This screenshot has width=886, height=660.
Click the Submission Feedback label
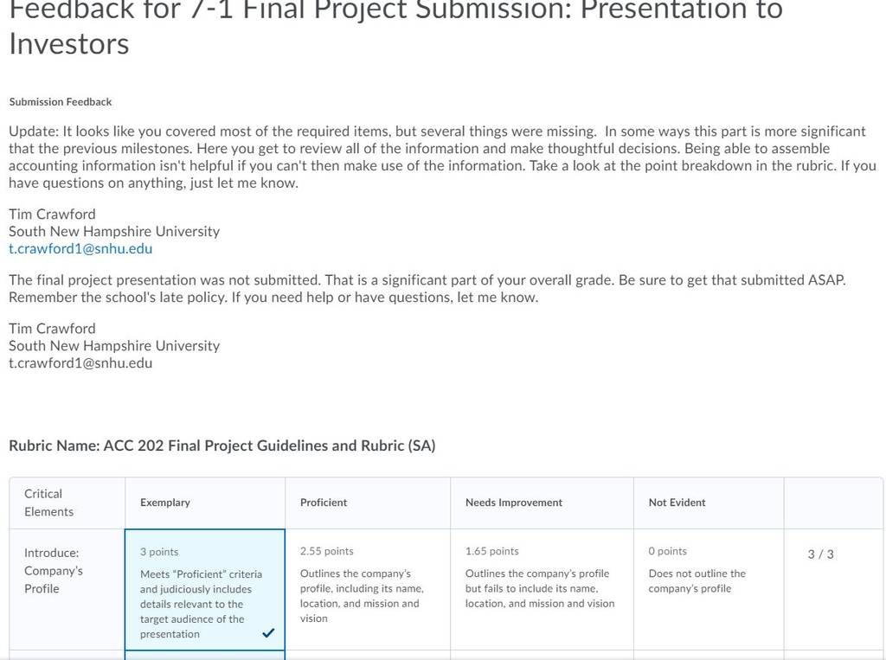point(61,102)
